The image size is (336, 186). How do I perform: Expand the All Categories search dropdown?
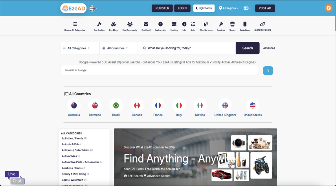point(80,48)
